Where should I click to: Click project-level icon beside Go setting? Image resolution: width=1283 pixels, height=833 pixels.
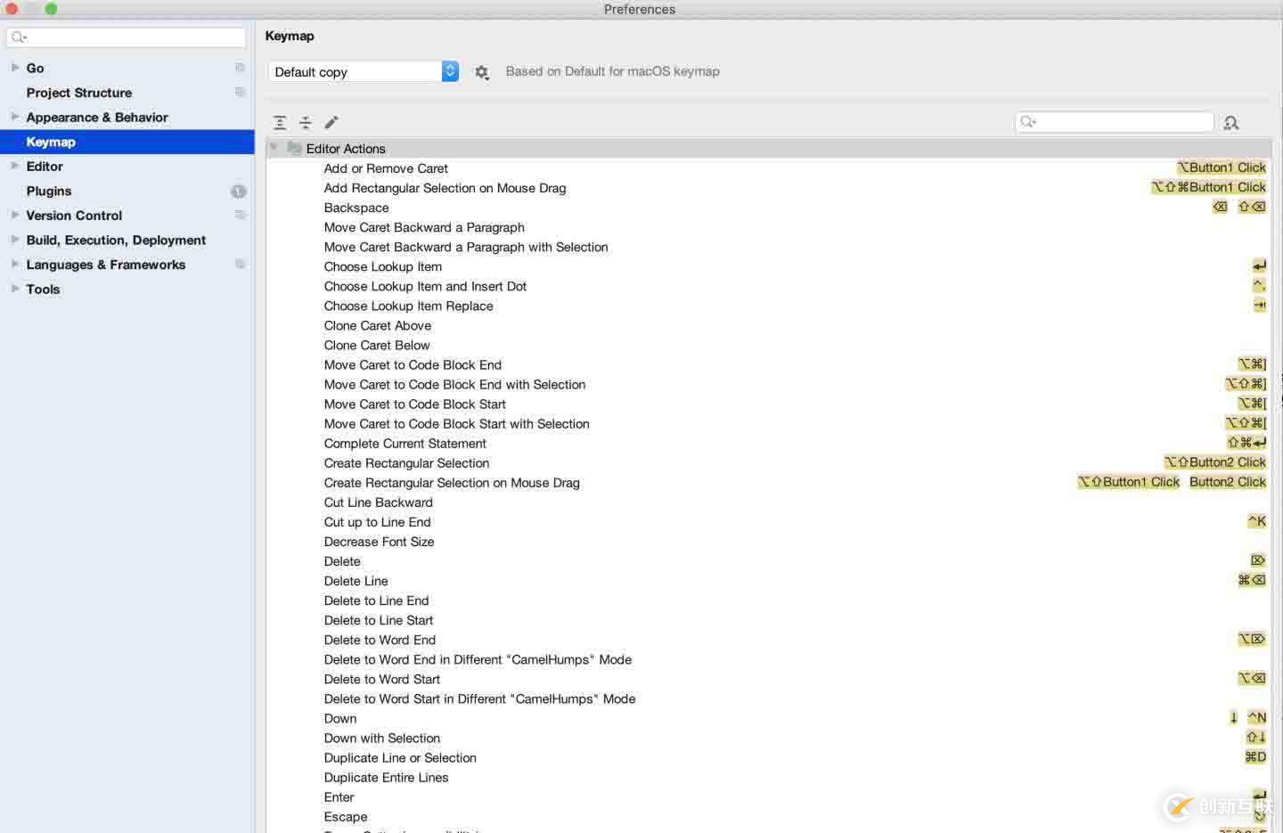tap(240, 68)
